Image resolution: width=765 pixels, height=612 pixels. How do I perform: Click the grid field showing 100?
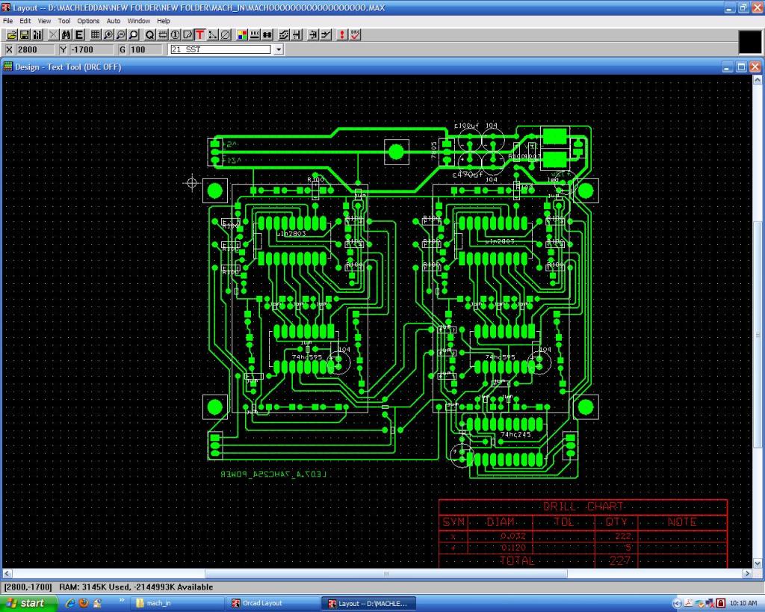coord(146,49)
